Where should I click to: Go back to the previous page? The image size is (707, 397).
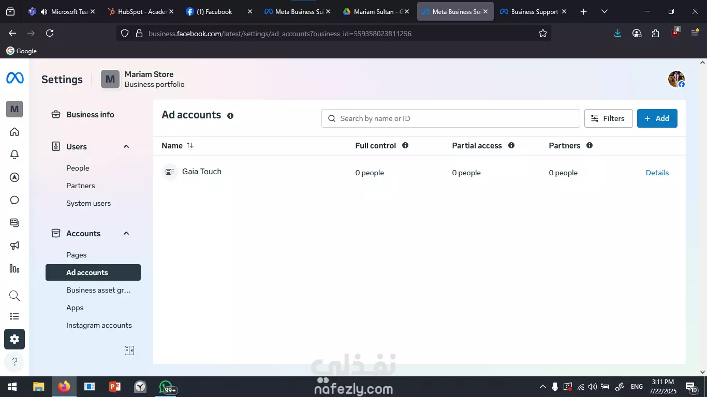point(12,33)
